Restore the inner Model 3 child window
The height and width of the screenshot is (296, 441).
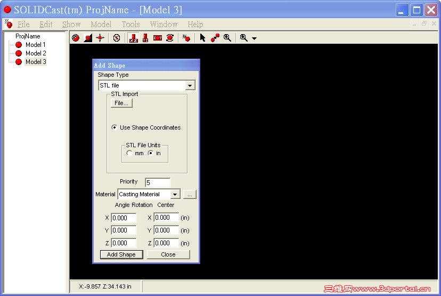click(x=424, y=23)
